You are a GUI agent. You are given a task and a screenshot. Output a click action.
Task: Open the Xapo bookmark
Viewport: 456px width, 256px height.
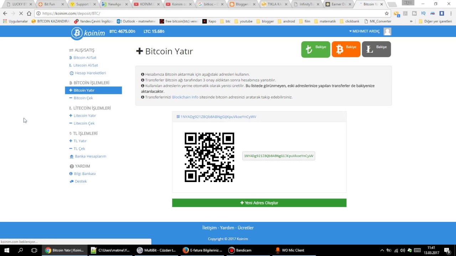209,21
